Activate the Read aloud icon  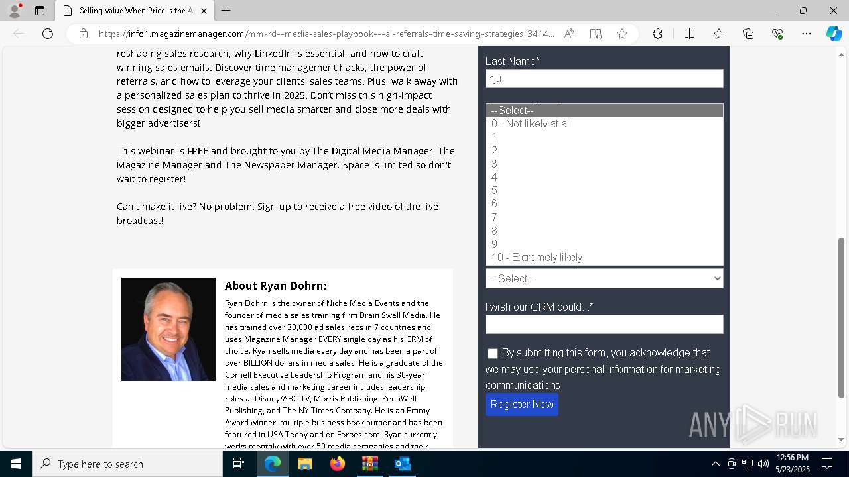pyautogui.click(x=569, y=34)
